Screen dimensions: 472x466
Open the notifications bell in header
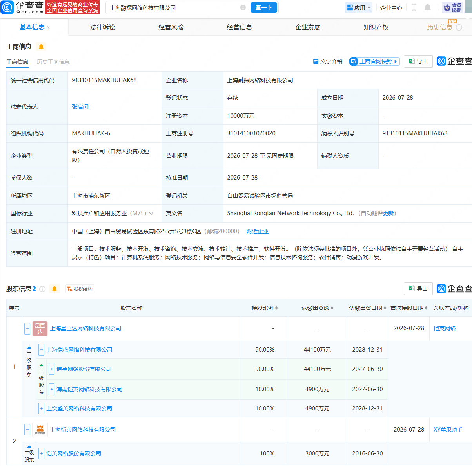428,7
